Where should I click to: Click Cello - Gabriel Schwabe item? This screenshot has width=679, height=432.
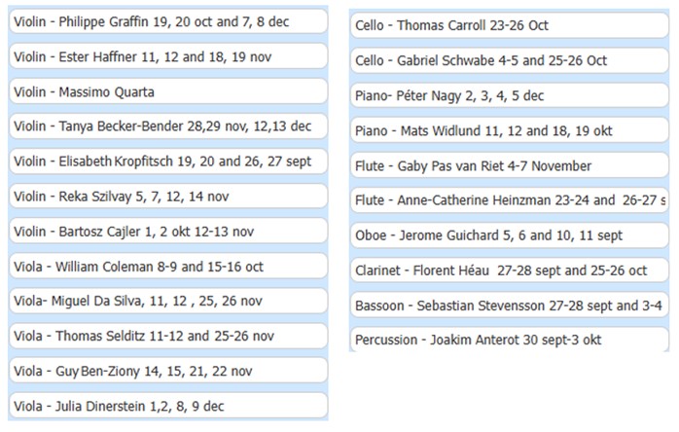[x=510, y=60]
